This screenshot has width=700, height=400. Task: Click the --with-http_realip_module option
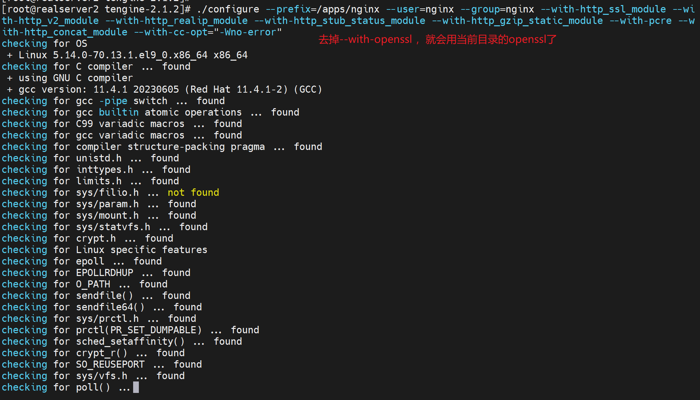pos(176,21)
